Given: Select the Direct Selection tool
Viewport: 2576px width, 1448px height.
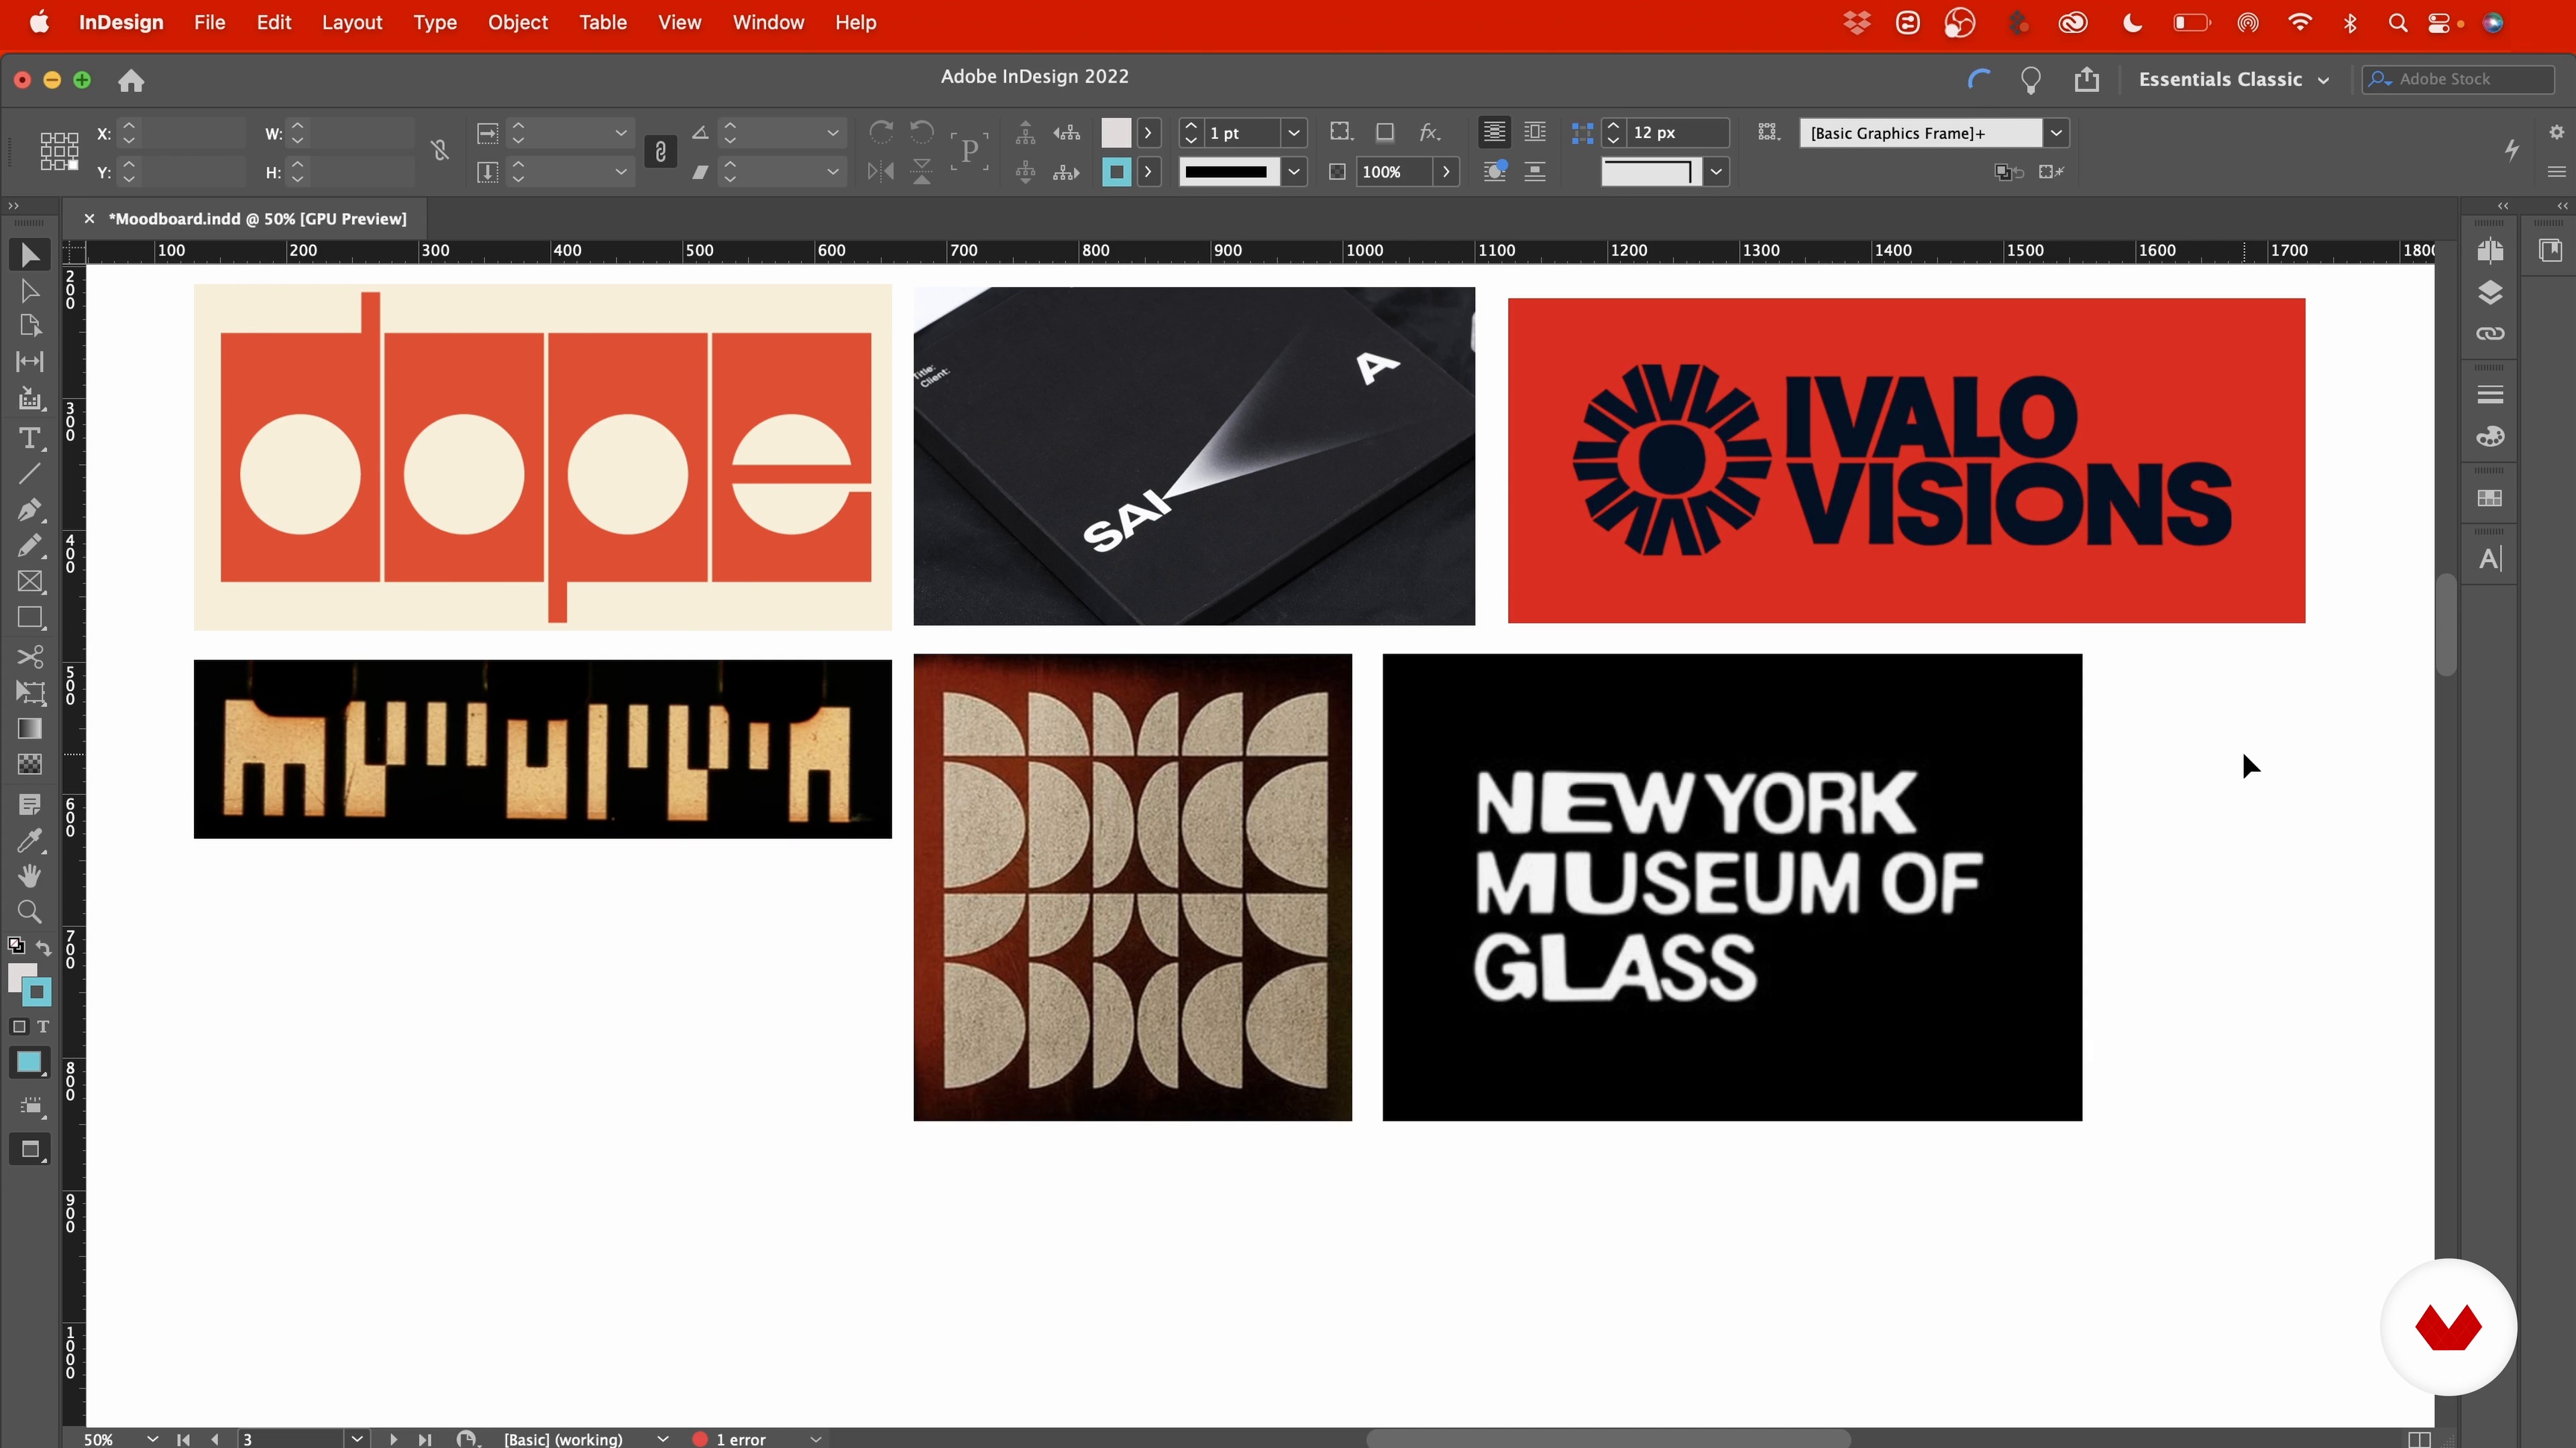Looking at the screenshot, I should click(x=30, y=292).
